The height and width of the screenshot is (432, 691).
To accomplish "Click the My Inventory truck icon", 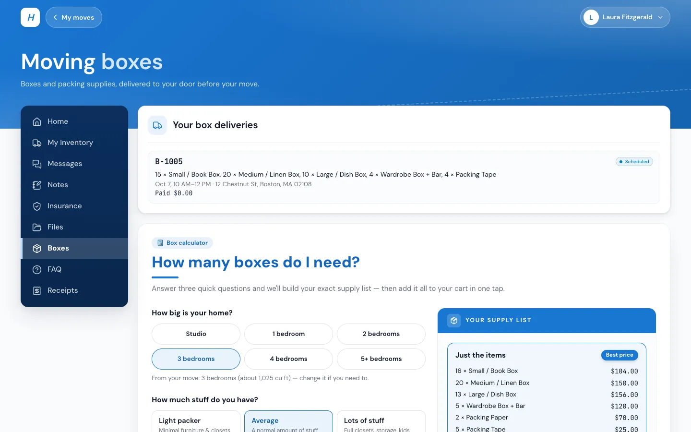I will click(37, 143).
